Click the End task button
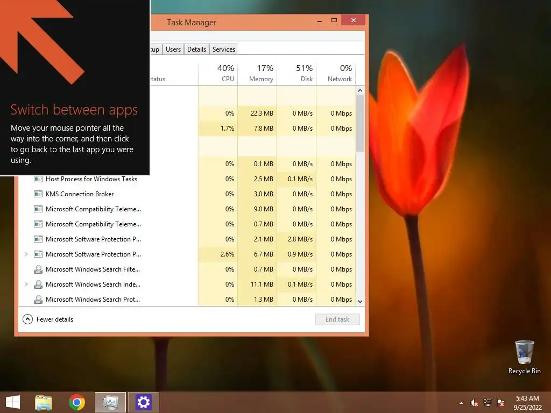 tap(337, 319)
